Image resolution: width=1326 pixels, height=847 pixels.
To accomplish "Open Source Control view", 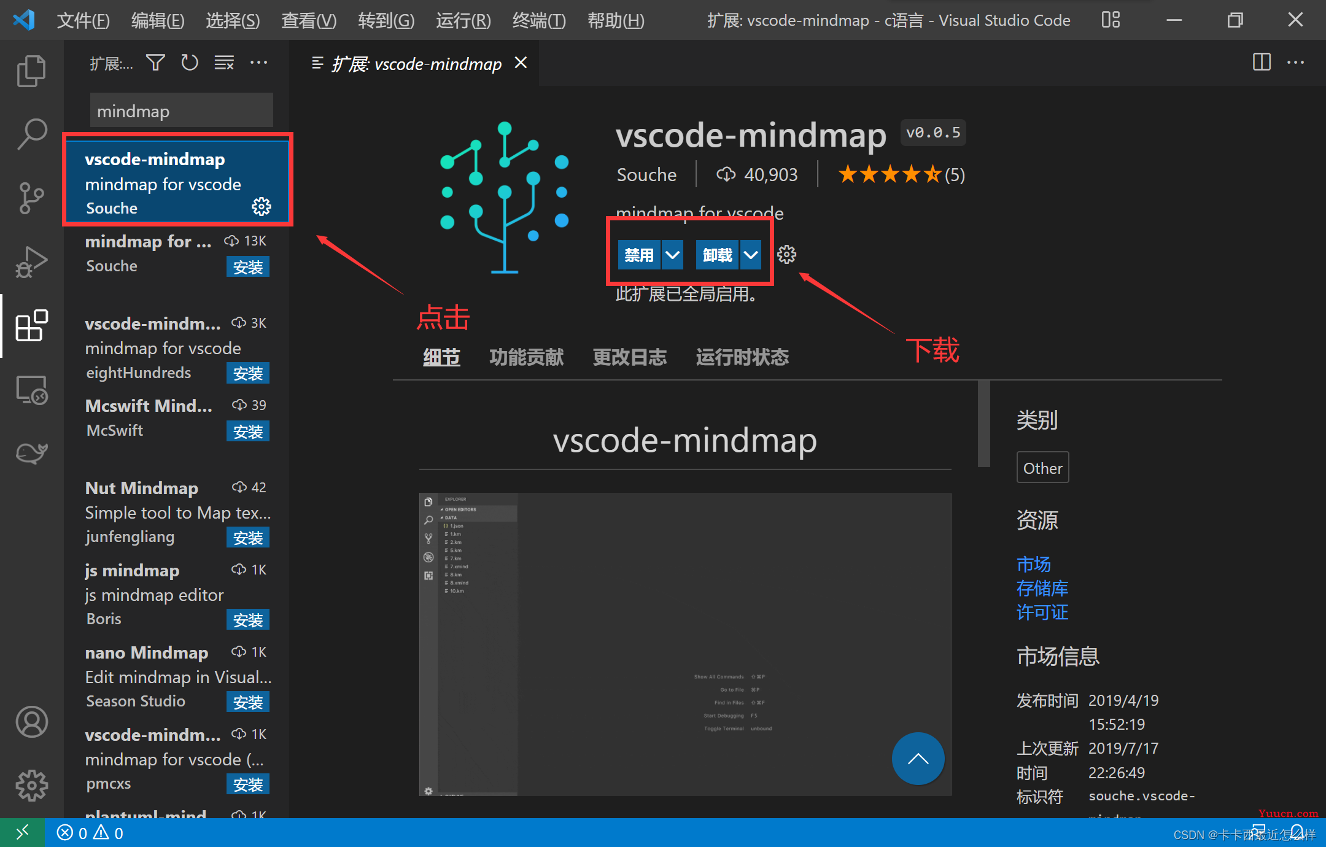I will click(31, 198).
